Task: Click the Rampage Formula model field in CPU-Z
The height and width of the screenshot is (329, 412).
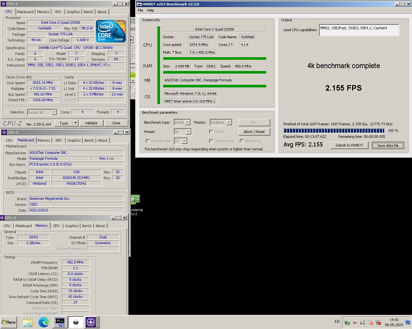Action: (x=59, y=158)
